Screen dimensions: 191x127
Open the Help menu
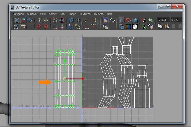(110, 14)
